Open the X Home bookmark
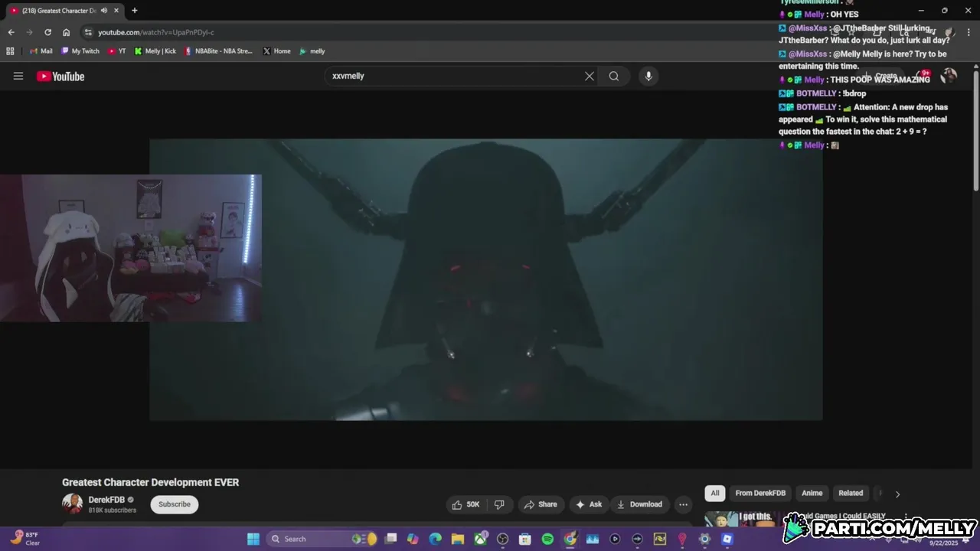 [x=276, y=51]
